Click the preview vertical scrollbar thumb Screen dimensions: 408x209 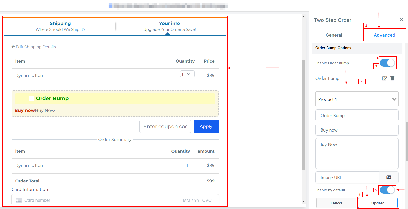pyautogui.click(x=304, y=115)
